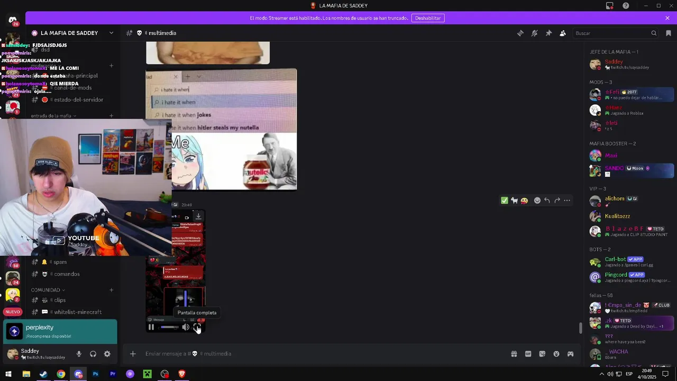Download the video attachment
Screen dimensions: 677x381
[x=198, y=216]
